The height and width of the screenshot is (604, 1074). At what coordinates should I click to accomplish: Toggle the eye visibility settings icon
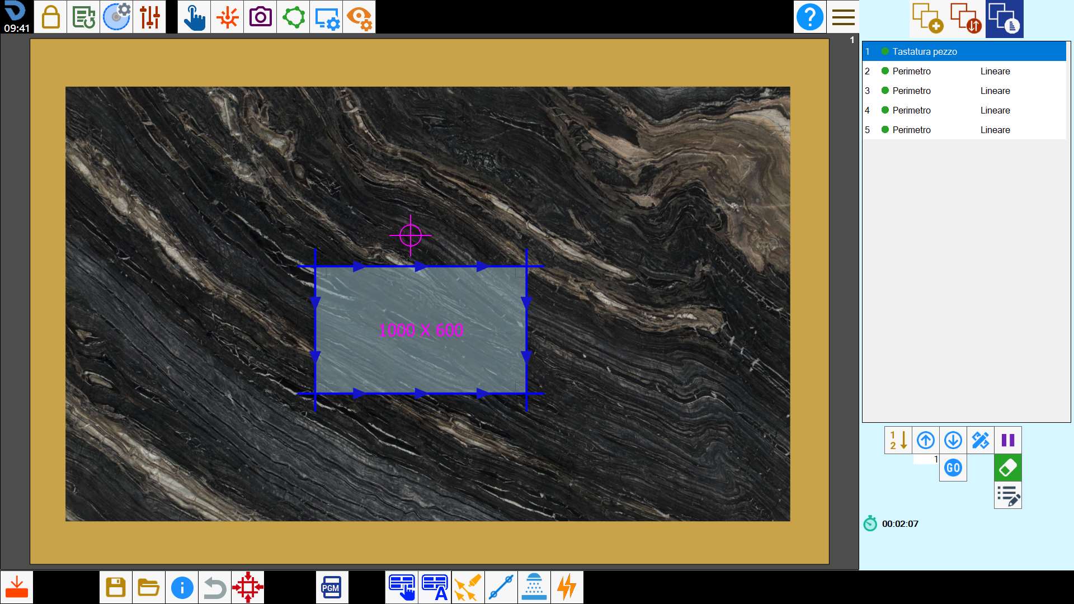(x=359, y=17)
